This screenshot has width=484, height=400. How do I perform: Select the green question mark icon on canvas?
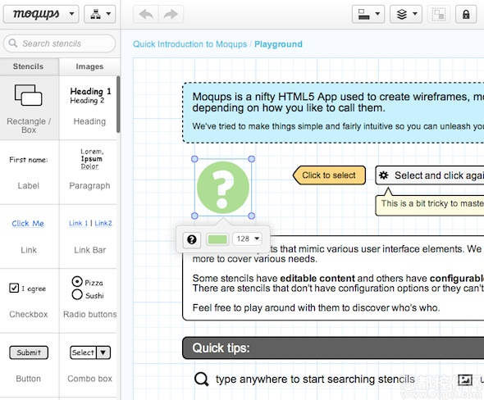click(x=223, y=188)
